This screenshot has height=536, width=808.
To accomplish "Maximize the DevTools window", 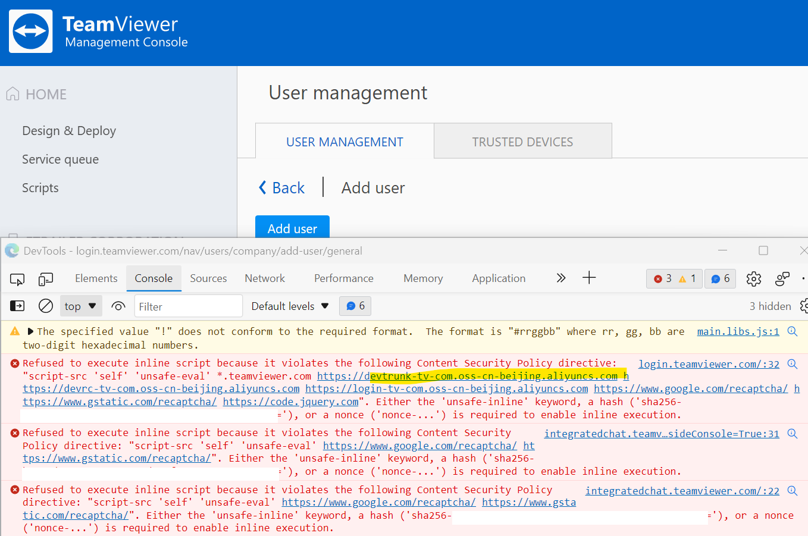I will 763,250.
